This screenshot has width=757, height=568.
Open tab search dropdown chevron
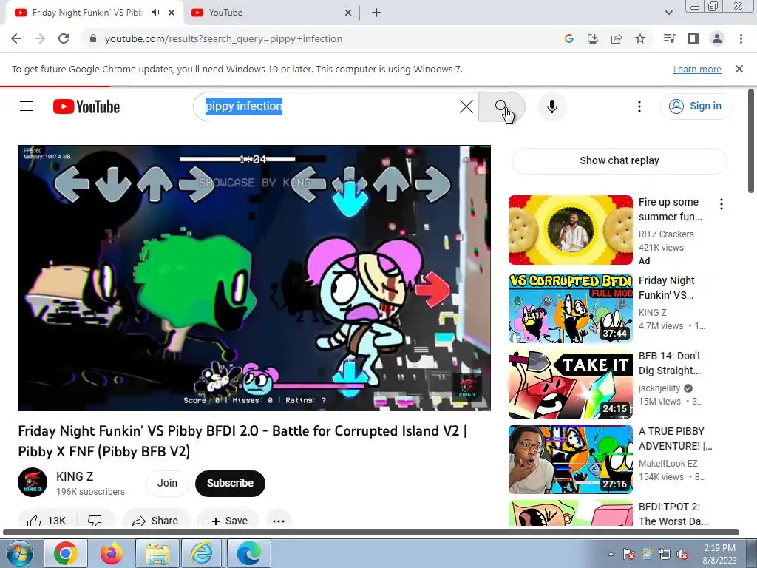coord(669,13)
